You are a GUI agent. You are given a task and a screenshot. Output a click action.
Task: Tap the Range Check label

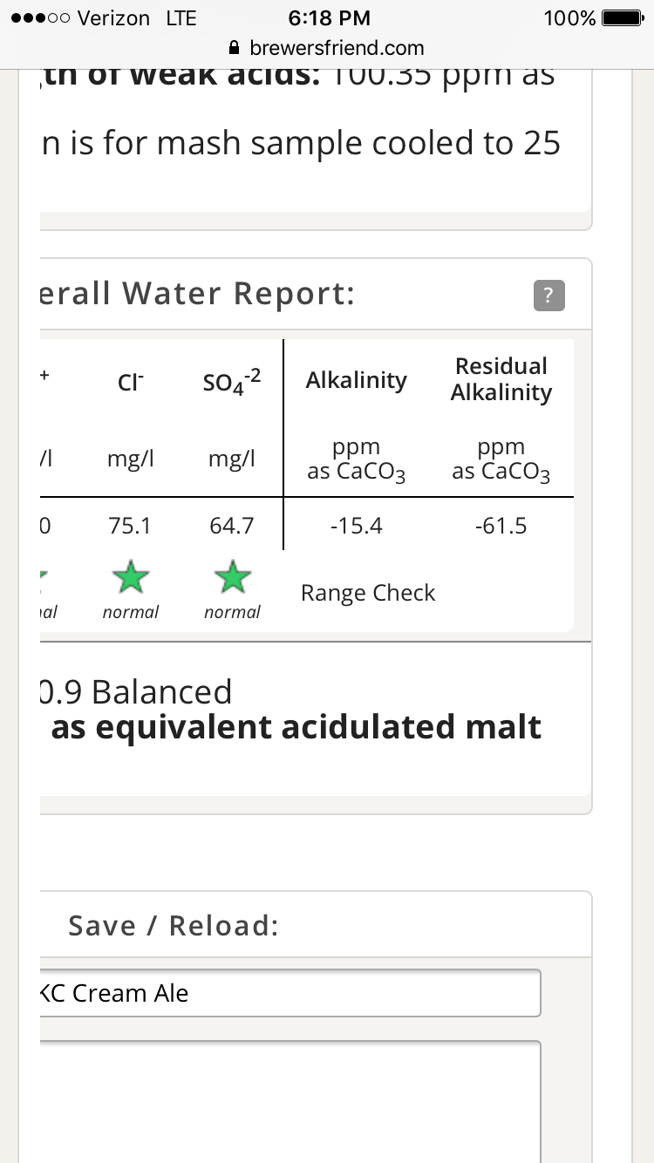point(368,593)
